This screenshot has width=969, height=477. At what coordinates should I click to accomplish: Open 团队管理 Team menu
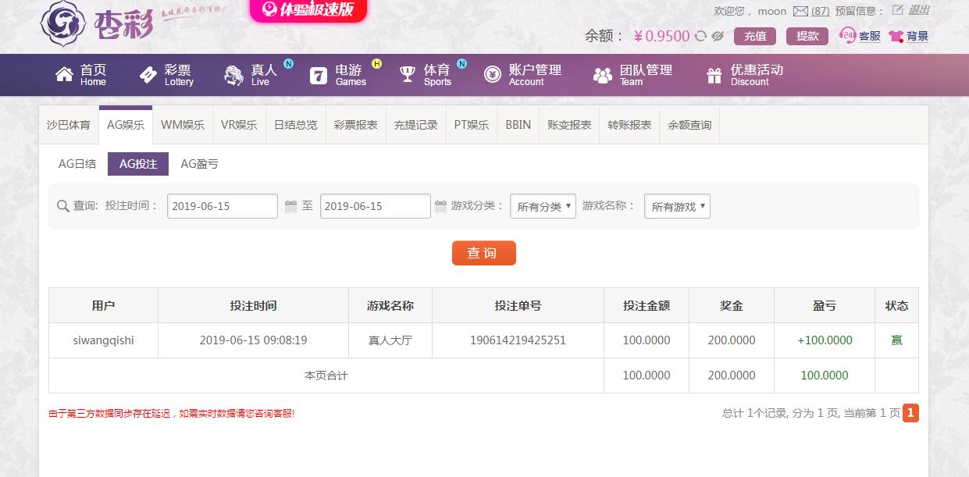(x=646, y=75)
